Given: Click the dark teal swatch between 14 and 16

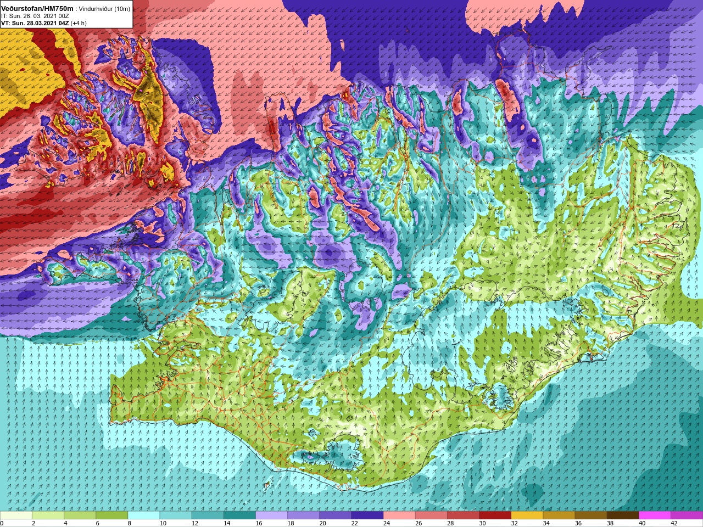Looking at the screenshot, I should 239,515.
